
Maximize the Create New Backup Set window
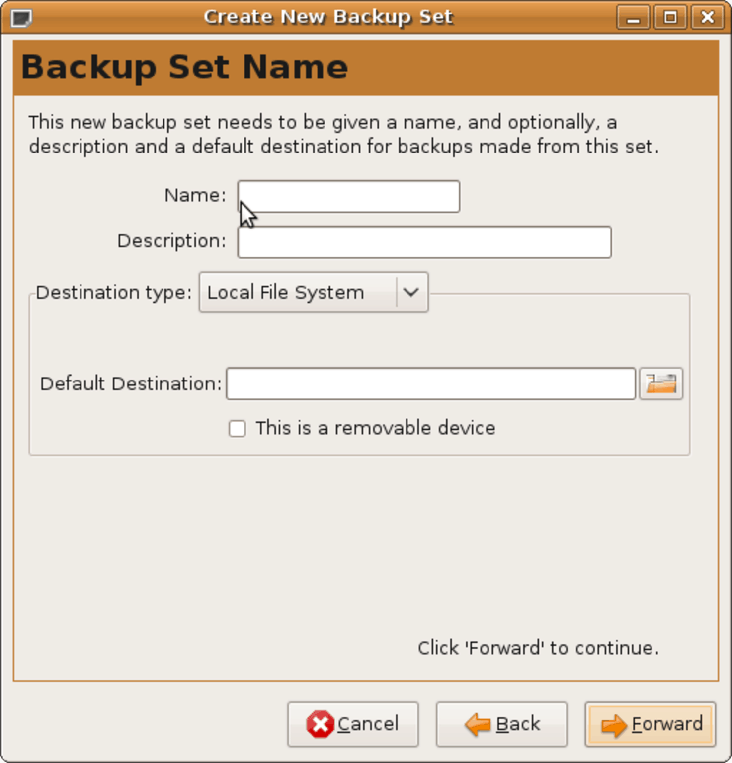pos(670,18)
